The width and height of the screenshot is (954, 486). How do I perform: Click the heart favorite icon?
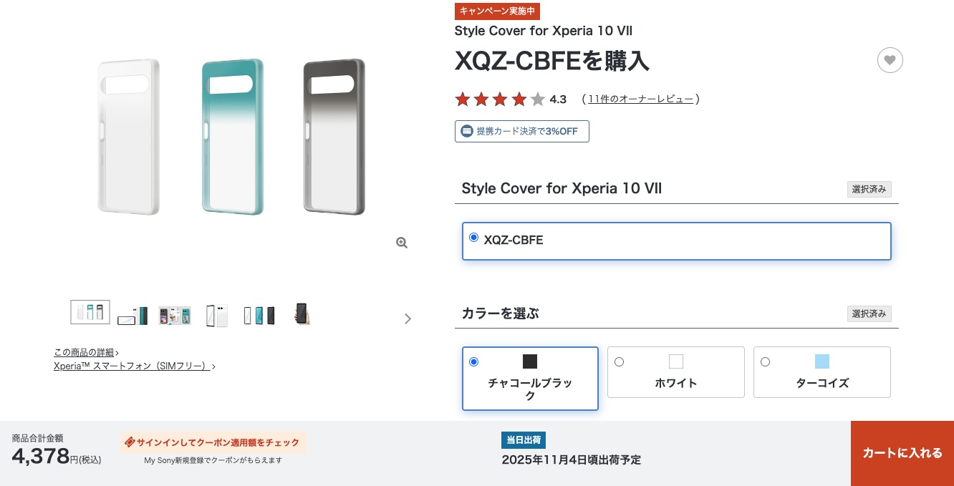(x=890, y=60)
